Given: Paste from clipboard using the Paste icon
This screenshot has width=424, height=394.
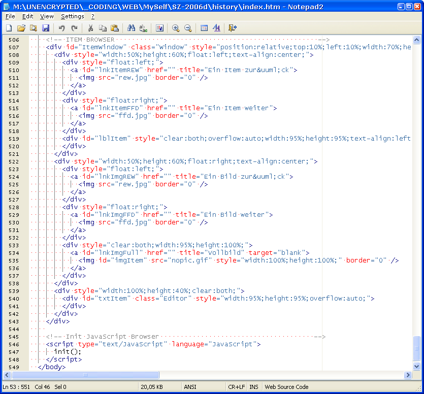Looking at the screenshot, I should pyautogui.click(x=115, y=28).
